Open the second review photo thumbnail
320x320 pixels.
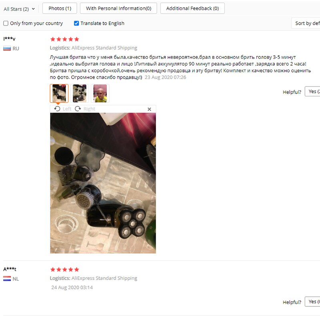click(80, 93)
